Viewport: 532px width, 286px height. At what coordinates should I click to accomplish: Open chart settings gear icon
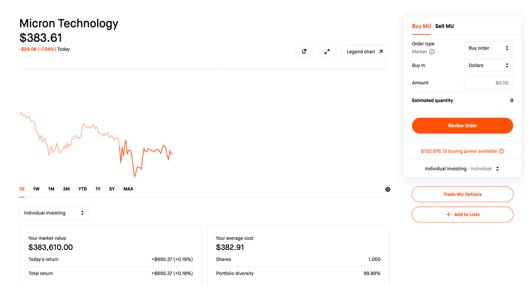click(x=388, y=190)
